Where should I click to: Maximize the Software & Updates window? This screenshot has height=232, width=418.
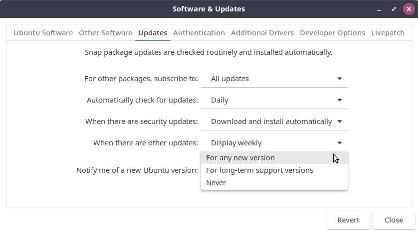394,9
